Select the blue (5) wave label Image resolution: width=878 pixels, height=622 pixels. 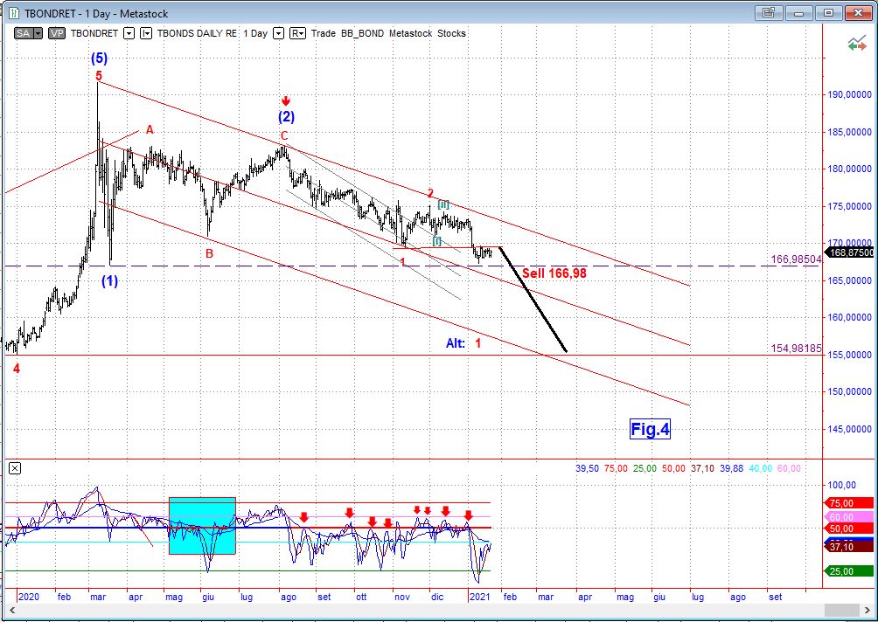click(99, 58)
